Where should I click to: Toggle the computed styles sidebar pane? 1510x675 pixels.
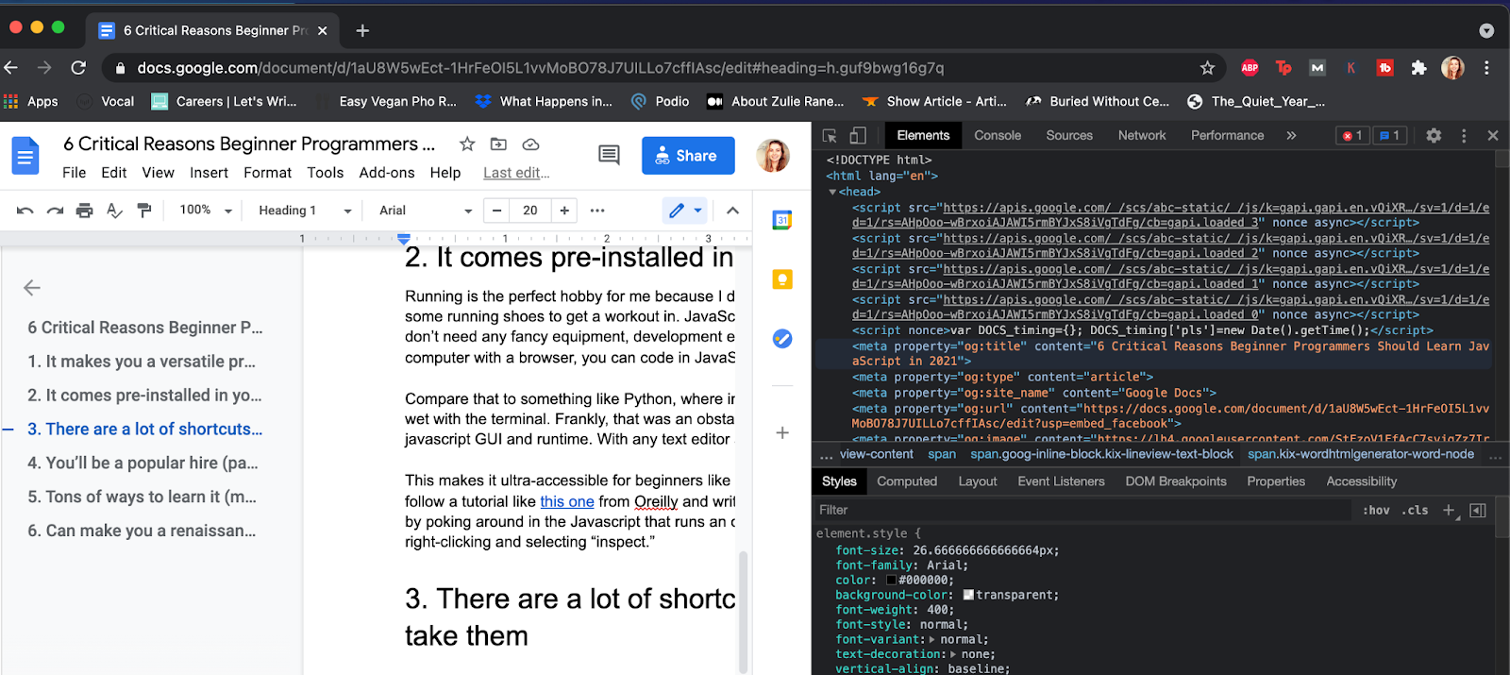pyautogui.click(x=1478, y=511)
